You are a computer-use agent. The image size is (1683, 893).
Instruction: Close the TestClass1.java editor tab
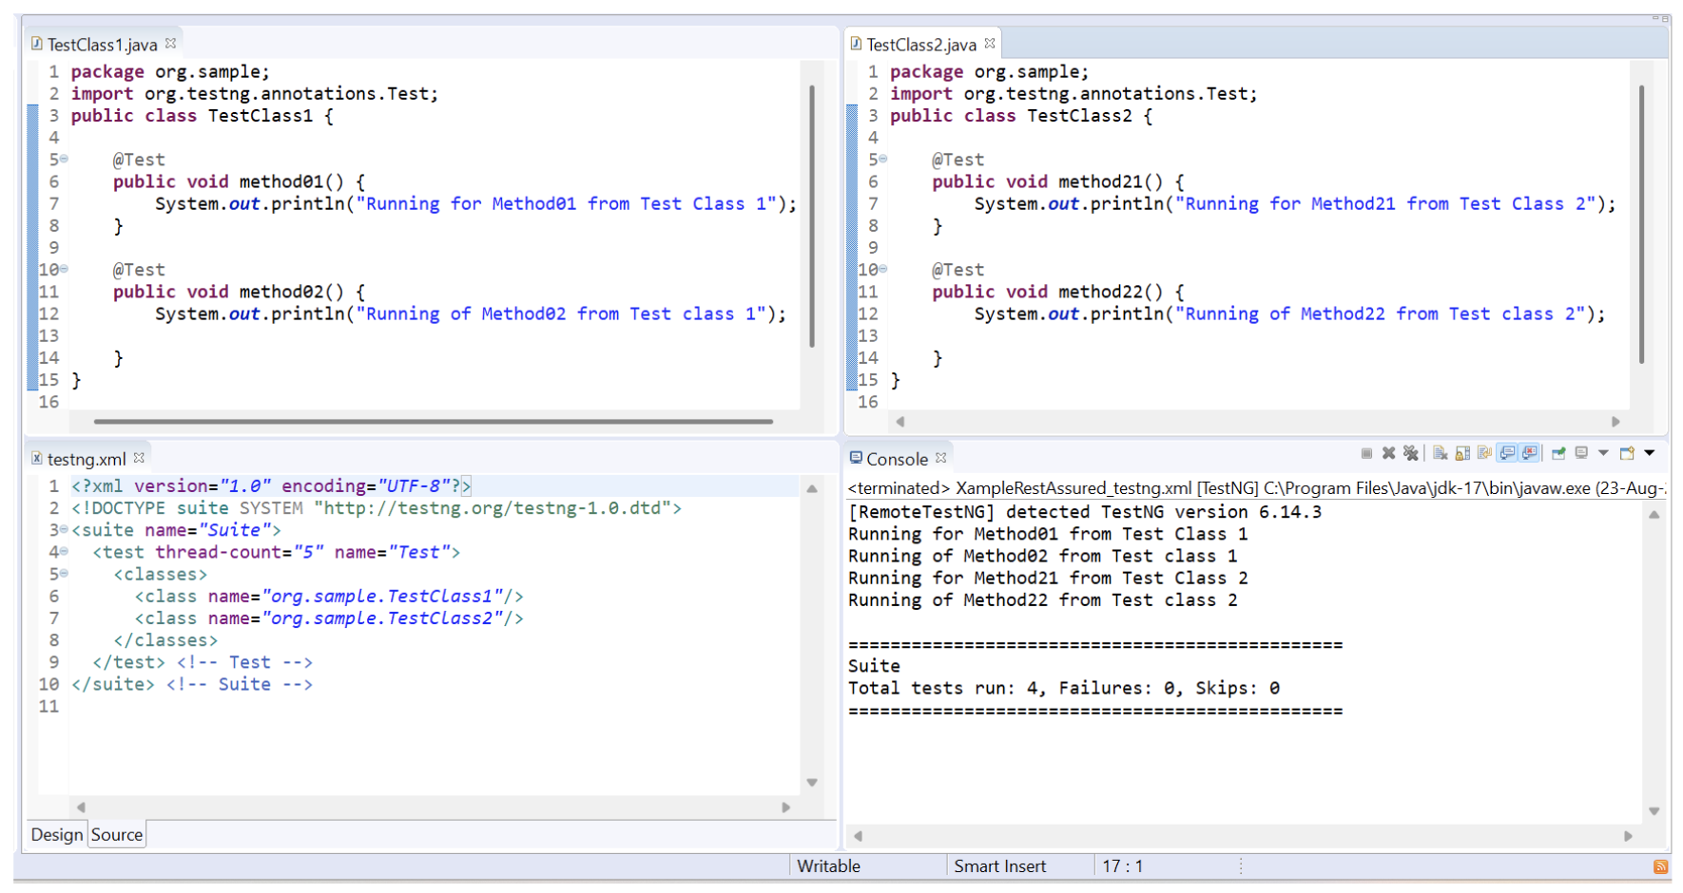tap(171, 44)
